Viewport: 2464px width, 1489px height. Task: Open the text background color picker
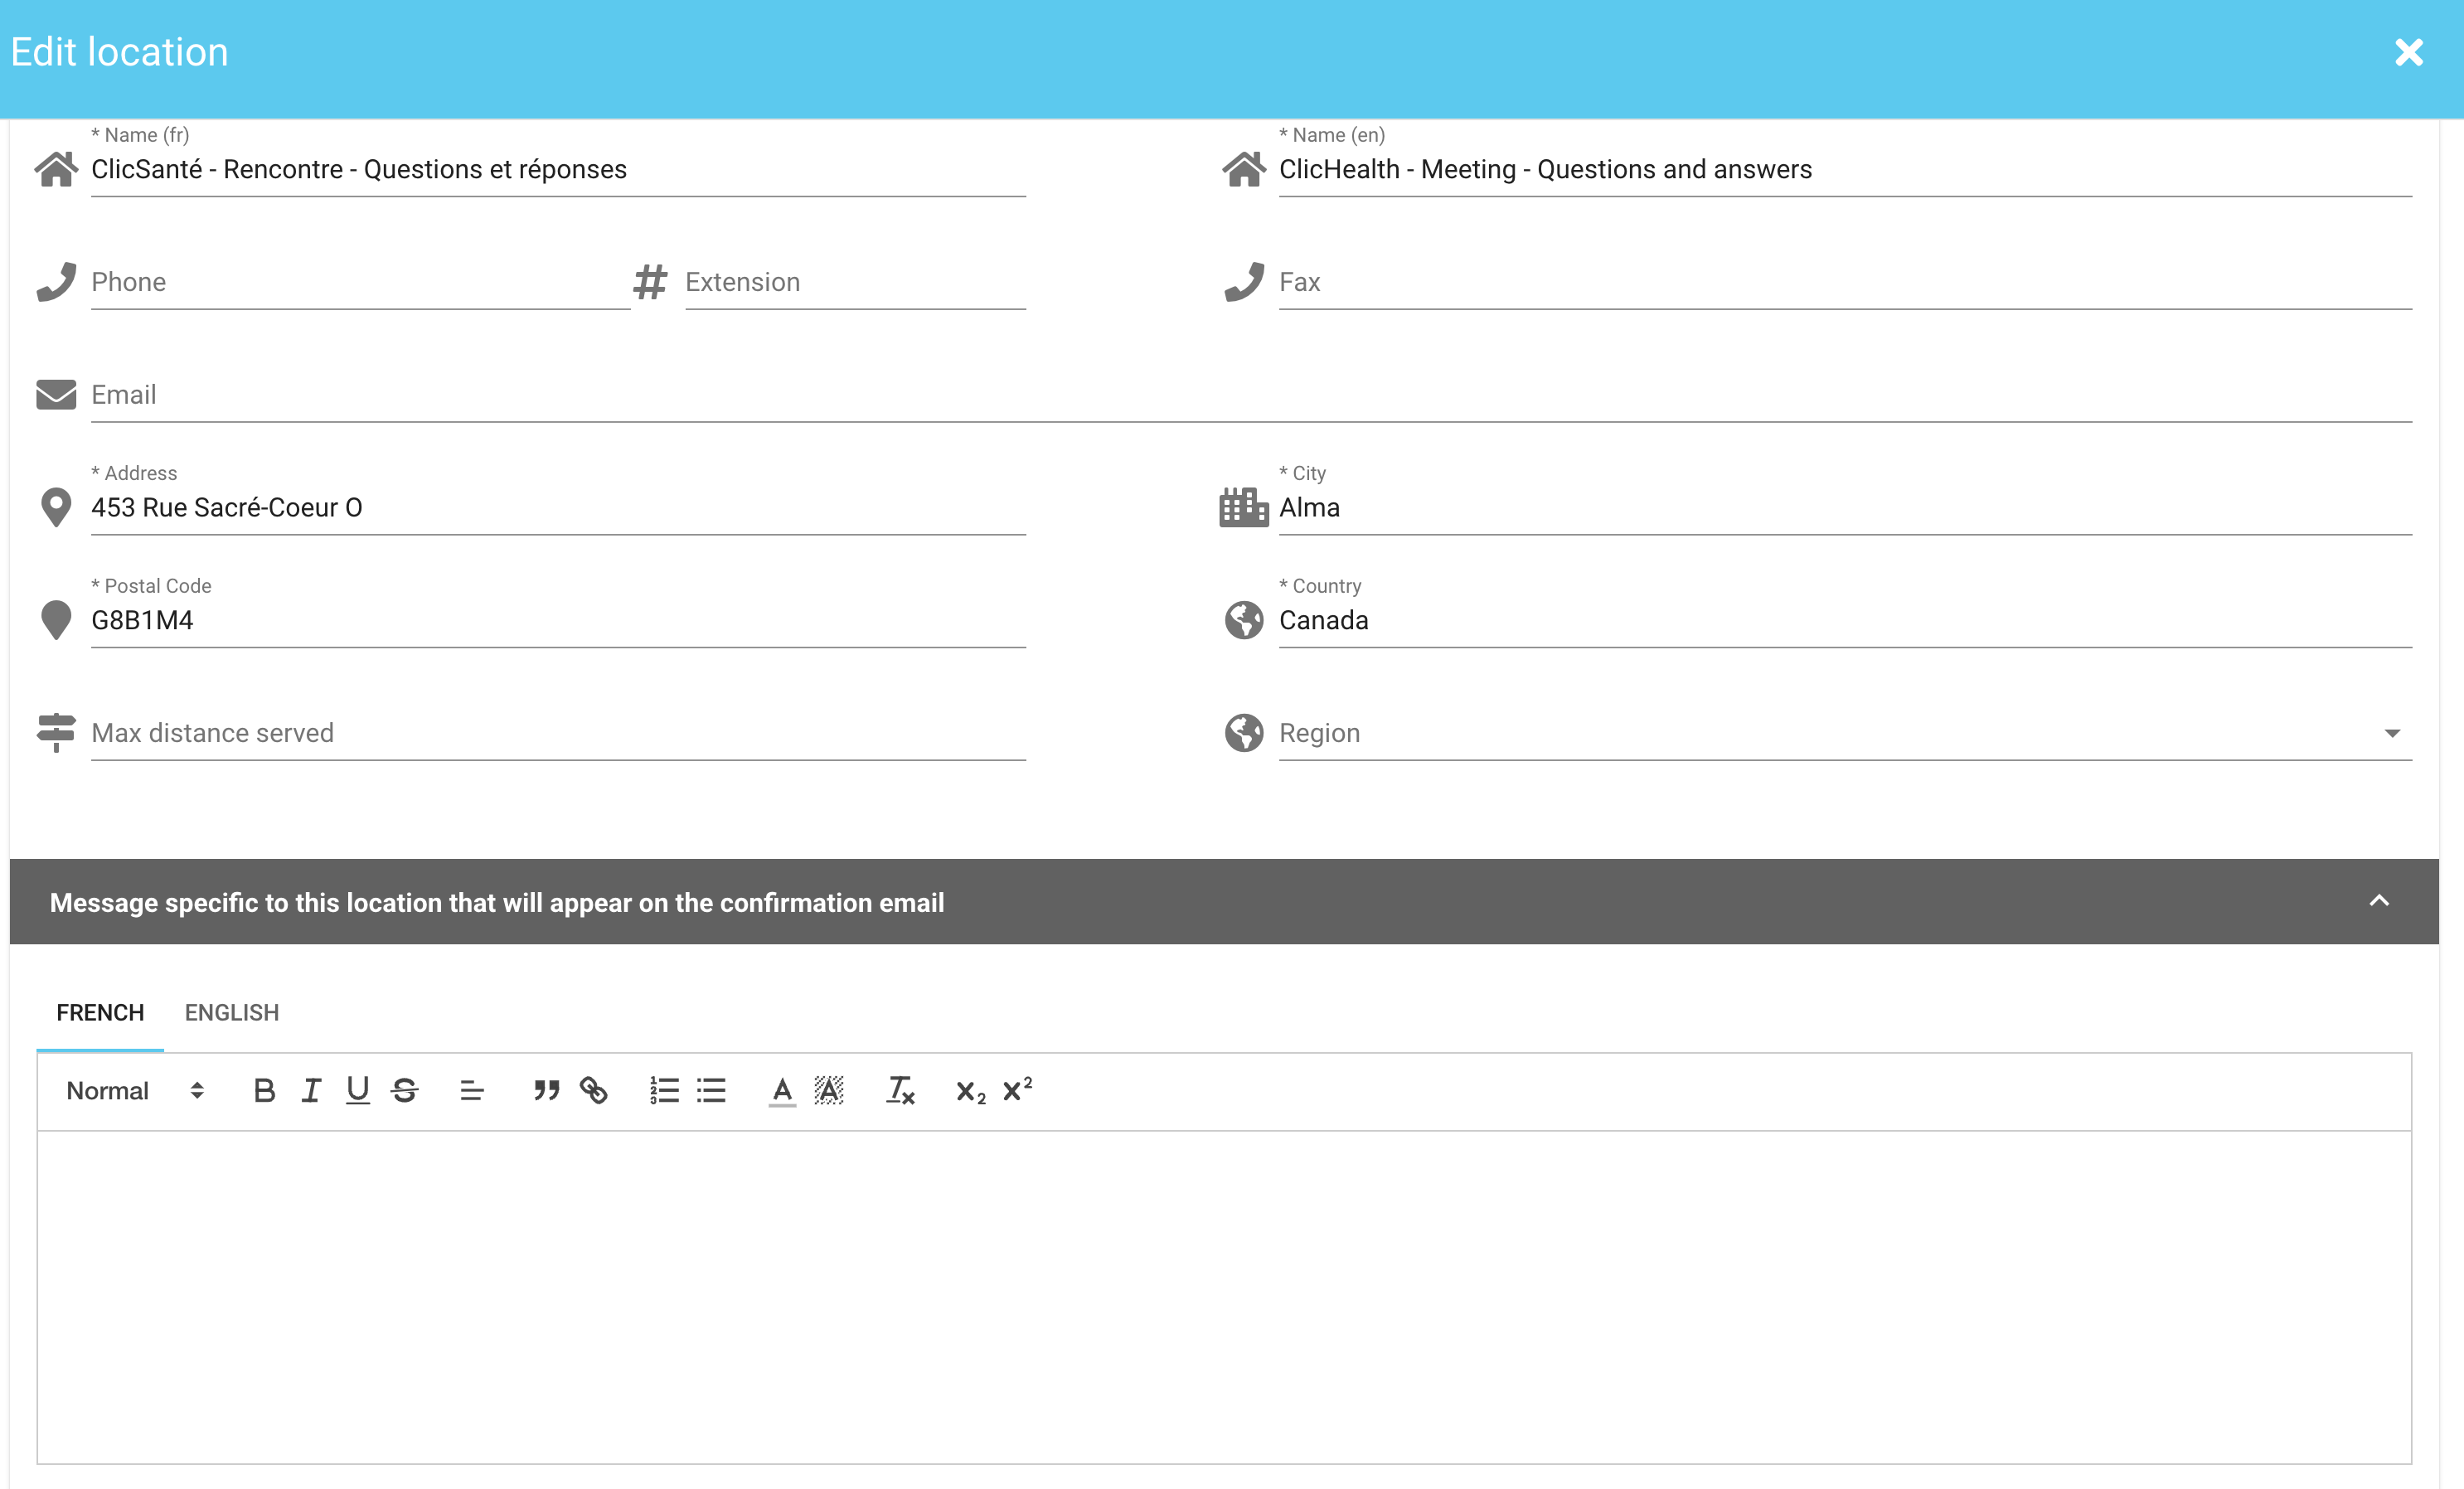tap(829, 1090)
